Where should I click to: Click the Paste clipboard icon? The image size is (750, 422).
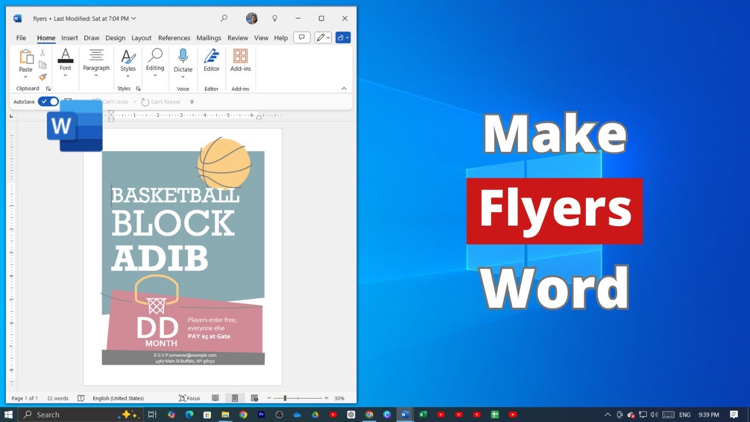[x=26, y=56]
